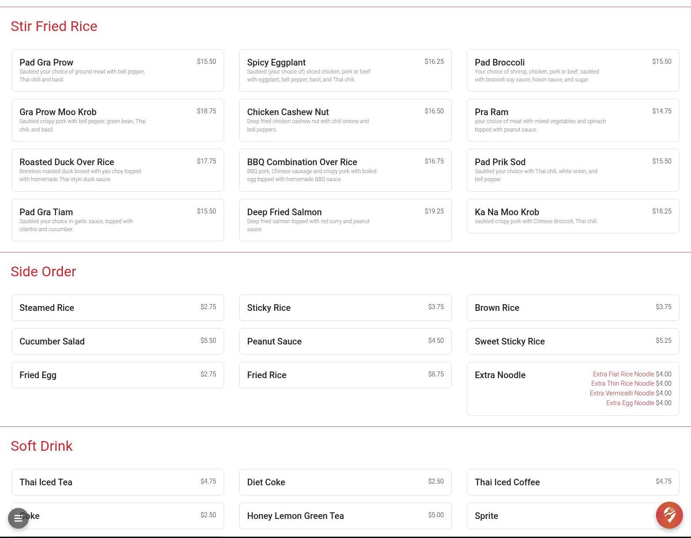The width and height of the screenshot is (691, 538).
Task: Open the Pad Prik Sod item
Action: coord(573,170)
